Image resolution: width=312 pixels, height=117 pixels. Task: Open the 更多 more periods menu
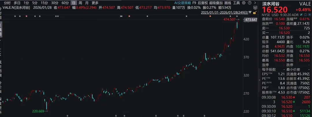pos(95,3)
